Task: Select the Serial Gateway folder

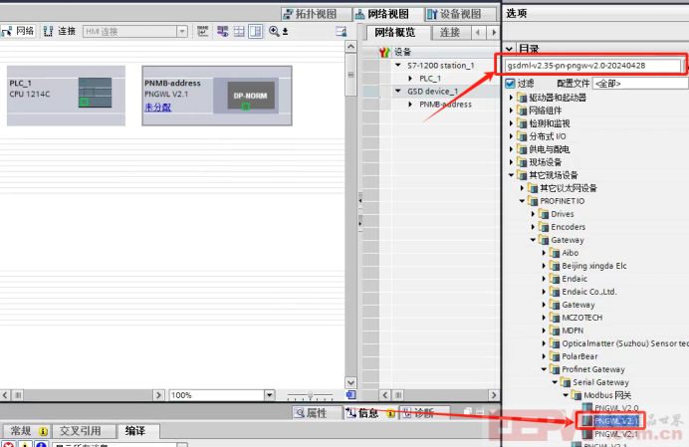Action: 600,382
